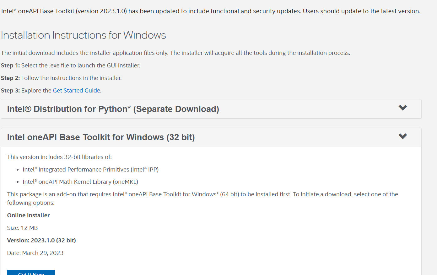This screenshot has height=275, width=437.
Task: Click the Date March 29, 2023 line
Action: [x=35, y=253]
